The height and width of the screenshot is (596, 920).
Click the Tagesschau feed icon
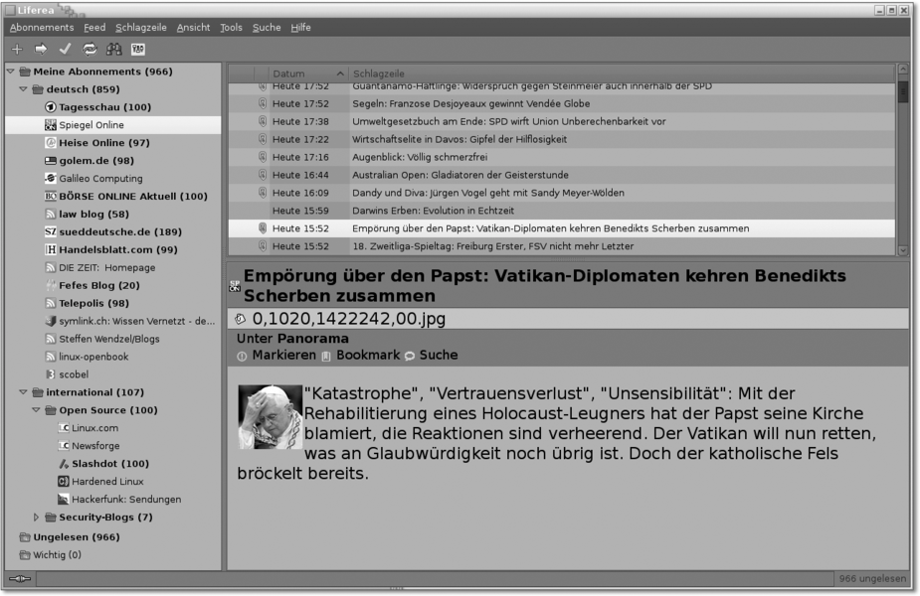[51, 107]
